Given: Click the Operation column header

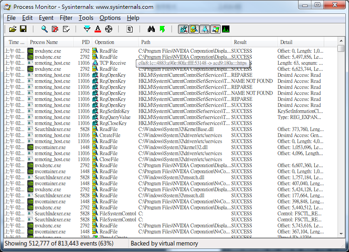Looking at the screenshot, I should coord(114,42).
